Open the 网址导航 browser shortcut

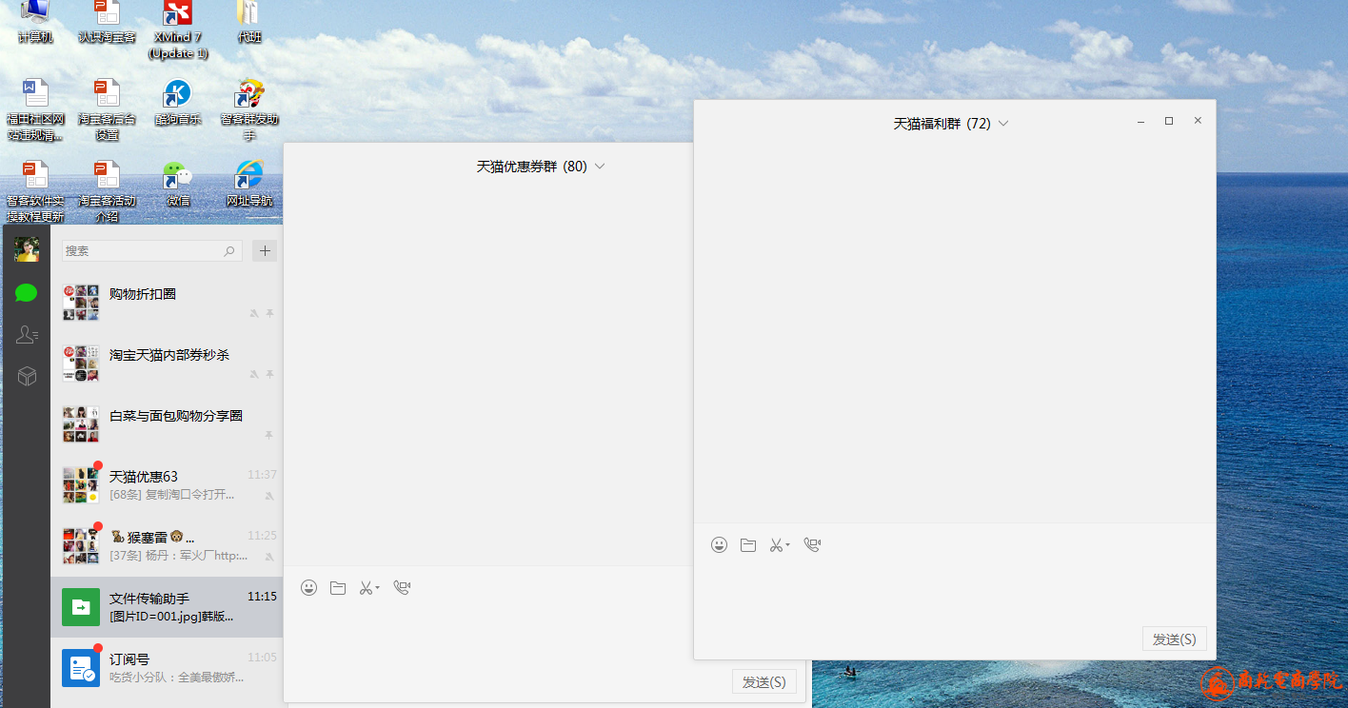(x=249, y=183)
